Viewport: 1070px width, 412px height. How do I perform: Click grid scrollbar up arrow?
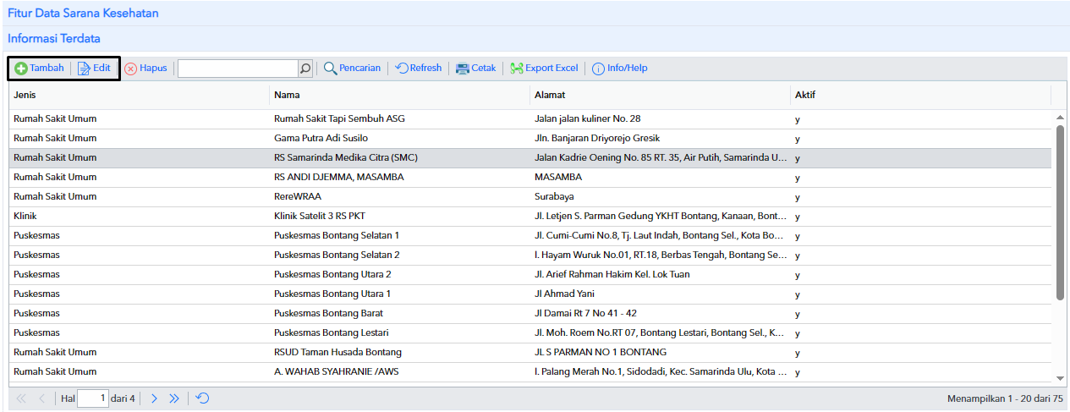tap(1061, 117)
